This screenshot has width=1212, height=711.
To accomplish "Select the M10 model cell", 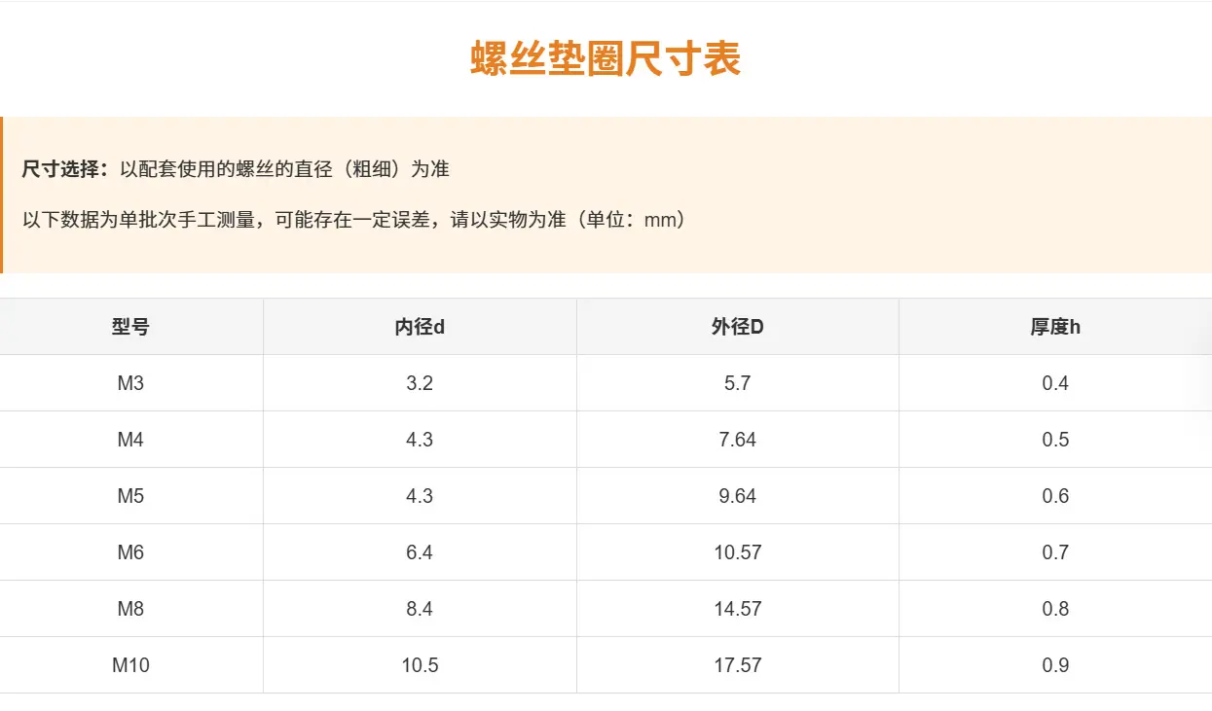I will (131, 665).
